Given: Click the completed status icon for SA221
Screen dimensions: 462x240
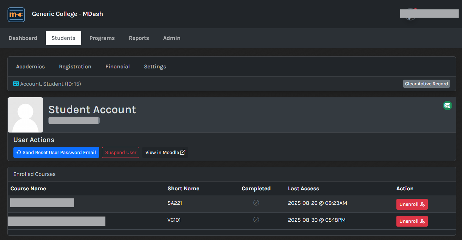Looking at the screenshot, I should tap(256, 203).
